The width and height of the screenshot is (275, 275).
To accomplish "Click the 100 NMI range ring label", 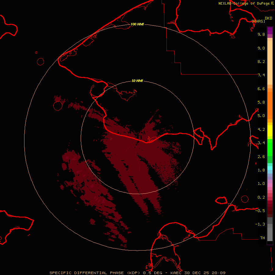I will [x=137, y=24].
